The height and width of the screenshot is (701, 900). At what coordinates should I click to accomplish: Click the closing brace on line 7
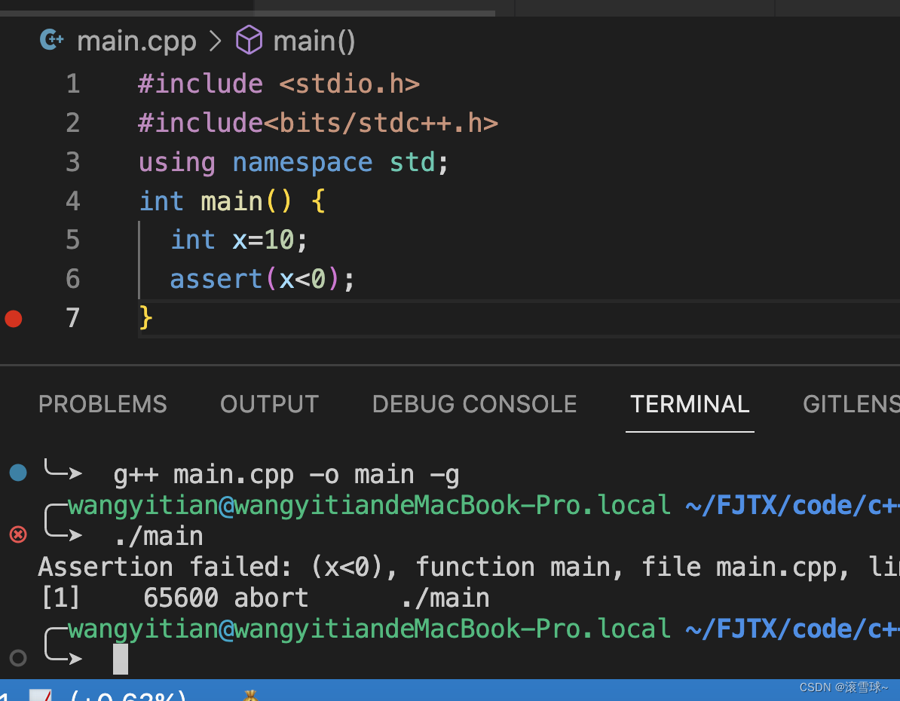tap(145, 317)
